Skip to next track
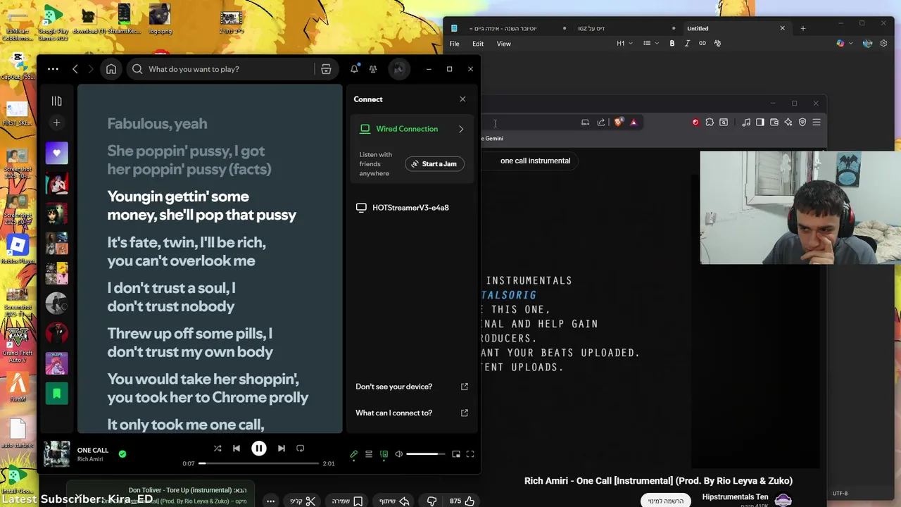The image size is (901, 507). 281,449
